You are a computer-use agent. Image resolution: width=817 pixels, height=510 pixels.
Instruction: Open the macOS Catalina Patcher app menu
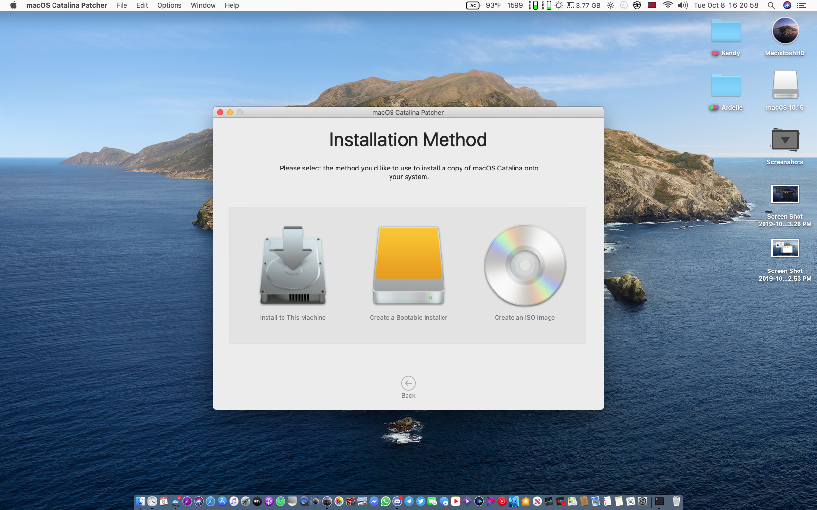click(x=67, y=5)
